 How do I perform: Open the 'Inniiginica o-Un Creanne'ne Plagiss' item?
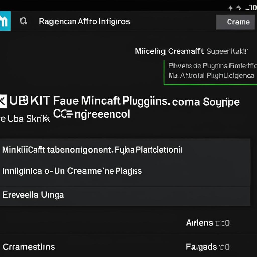(125, 171)
